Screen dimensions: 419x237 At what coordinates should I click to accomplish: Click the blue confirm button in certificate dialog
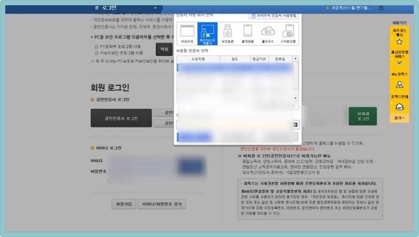(x=195, y=137)
